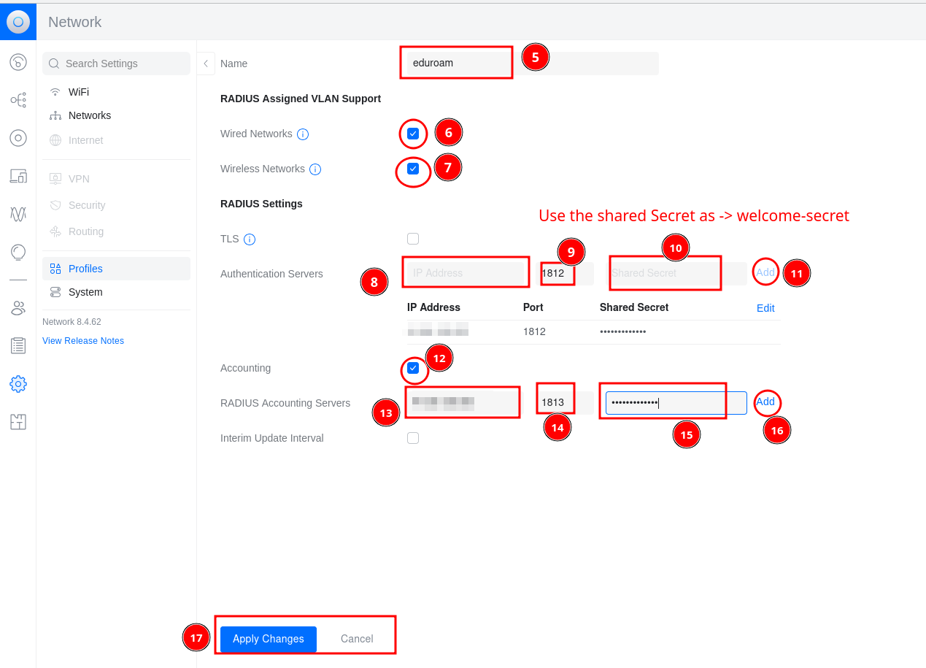The width and height of the screenshot is (926, 668).
Task: Click the authentication port field 1812
Action: click(566, 273)
